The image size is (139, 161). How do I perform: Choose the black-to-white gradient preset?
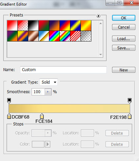click(33, 25)
